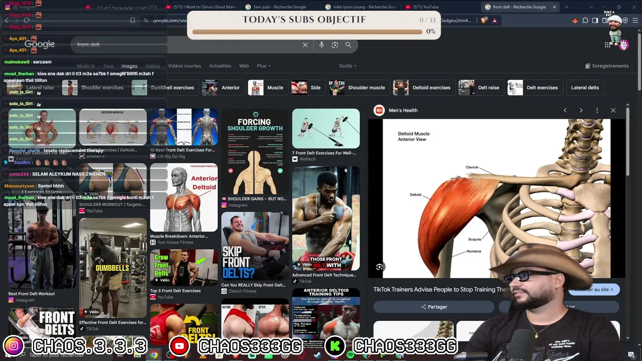The image size is (642, 361).
Task: Show the next image in preview panel
Action: click(581, 110)
